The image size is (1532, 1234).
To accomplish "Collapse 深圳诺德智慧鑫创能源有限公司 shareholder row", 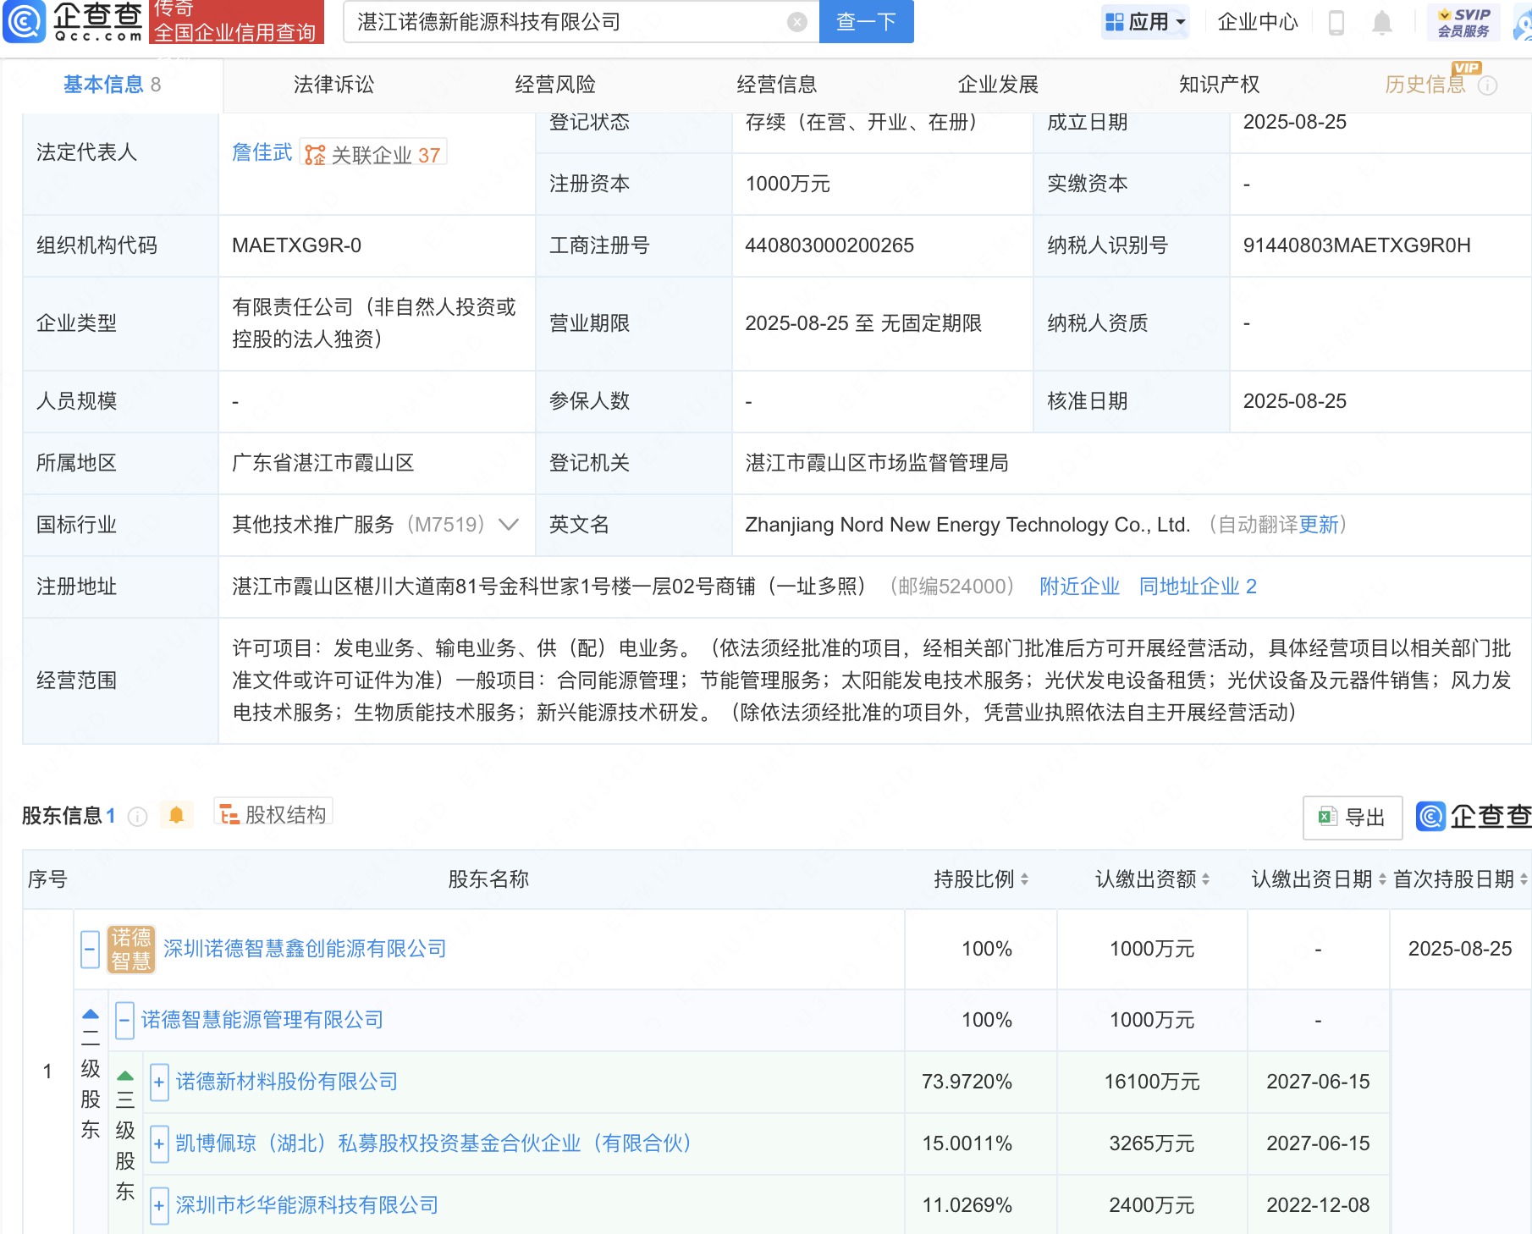I will (91, 949).
